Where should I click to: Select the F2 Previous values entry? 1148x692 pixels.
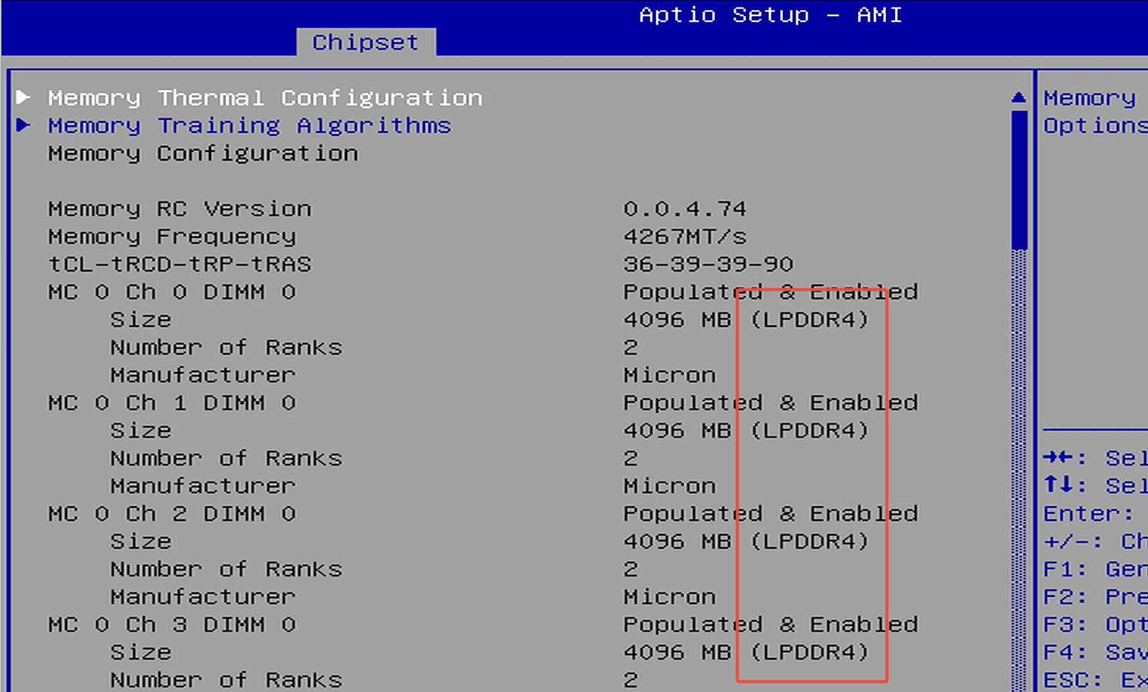[x=1089, y=596]
